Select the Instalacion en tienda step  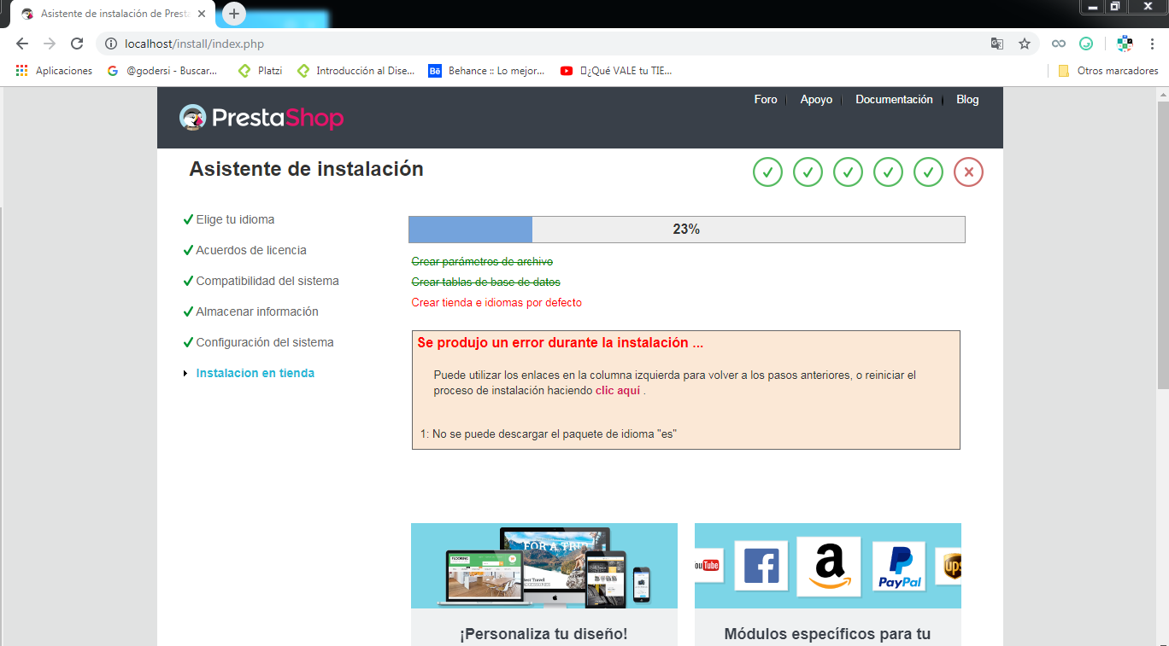[256, 373]
